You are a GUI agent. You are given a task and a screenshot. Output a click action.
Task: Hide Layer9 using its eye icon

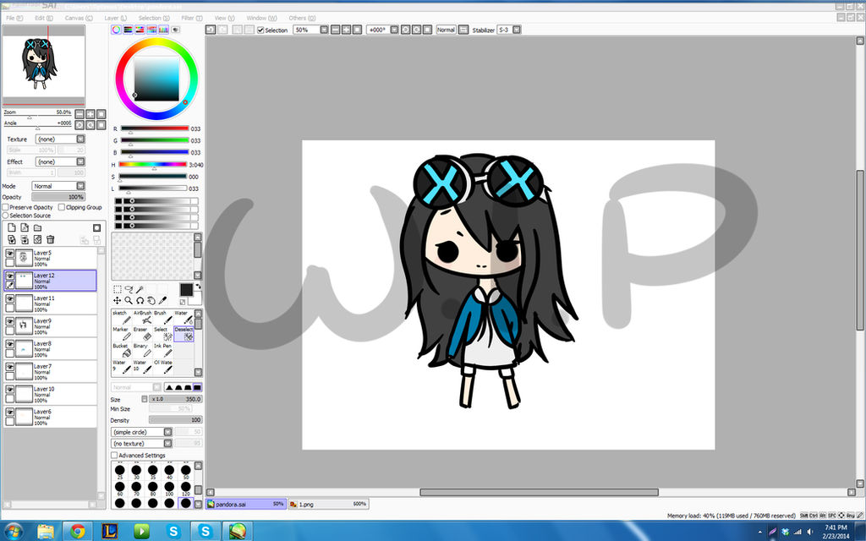[x=10, y=320]
